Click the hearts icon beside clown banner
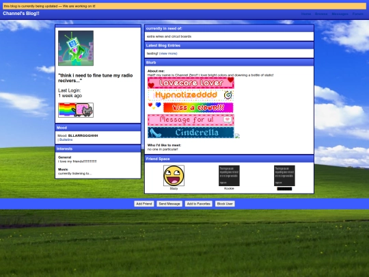Viewport: 369px width, 277px height. [154, 106]
